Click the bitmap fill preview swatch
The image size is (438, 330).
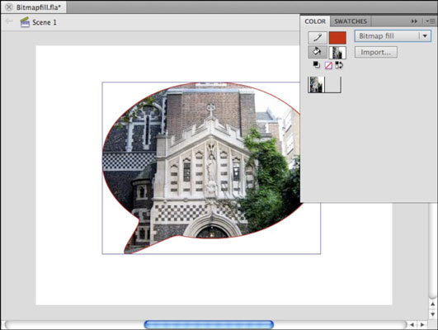(x=337, y=53)
